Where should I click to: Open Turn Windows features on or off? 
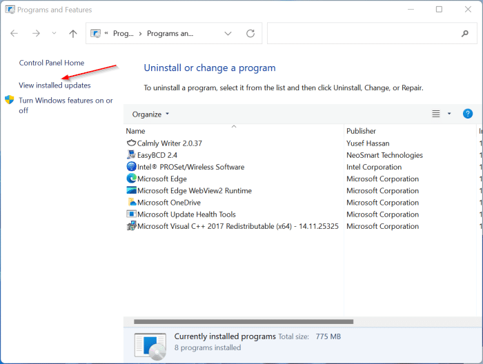pos(66,105)
